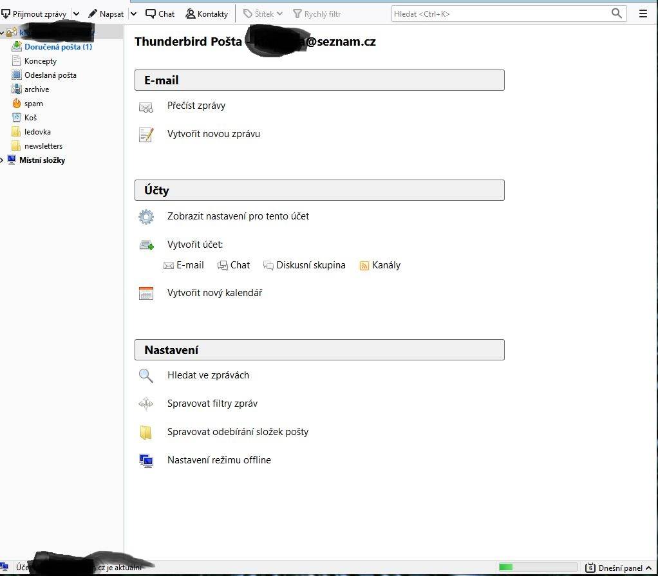
Task: Create a new Chat account
Action: pos(233,265)
